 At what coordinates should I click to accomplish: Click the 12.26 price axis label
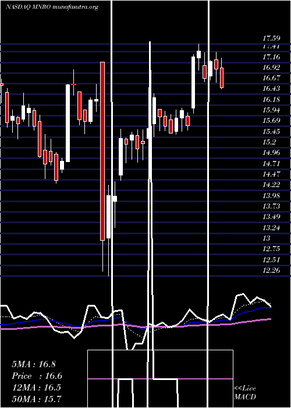pyautogui.click(x=271, y=270)
